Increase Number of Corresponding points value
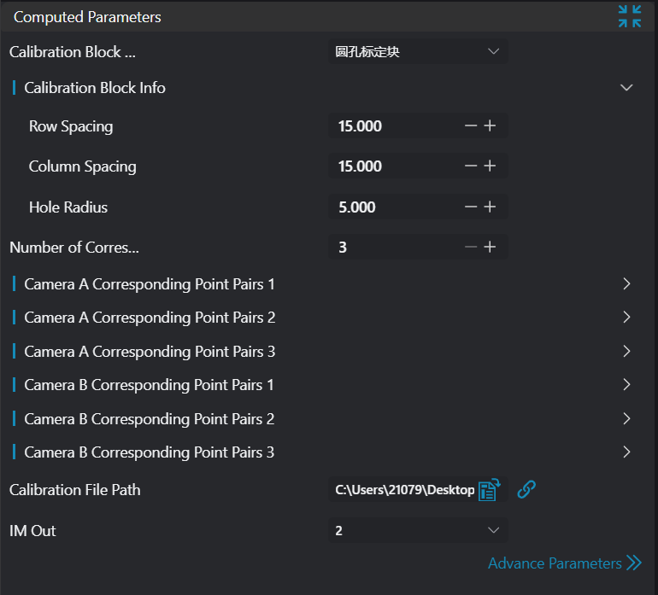This screenshot has height=595, width=658. (x=490, y=248)
